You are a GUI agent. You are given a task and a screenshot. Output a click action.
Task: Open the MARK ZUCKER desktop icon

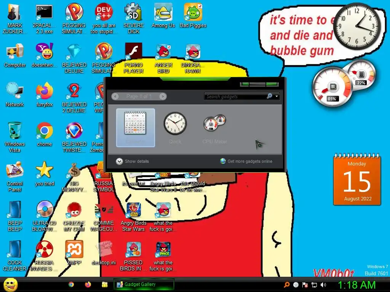pyautogui.click(x=15, y=18)
